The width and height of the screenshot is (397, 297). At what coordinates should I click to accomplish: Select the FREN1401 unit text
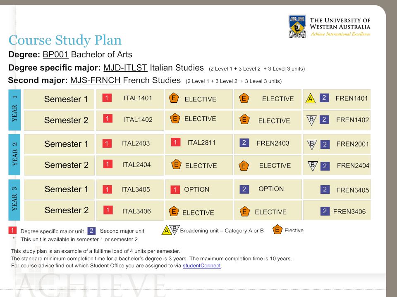click(x=352, y=98)
